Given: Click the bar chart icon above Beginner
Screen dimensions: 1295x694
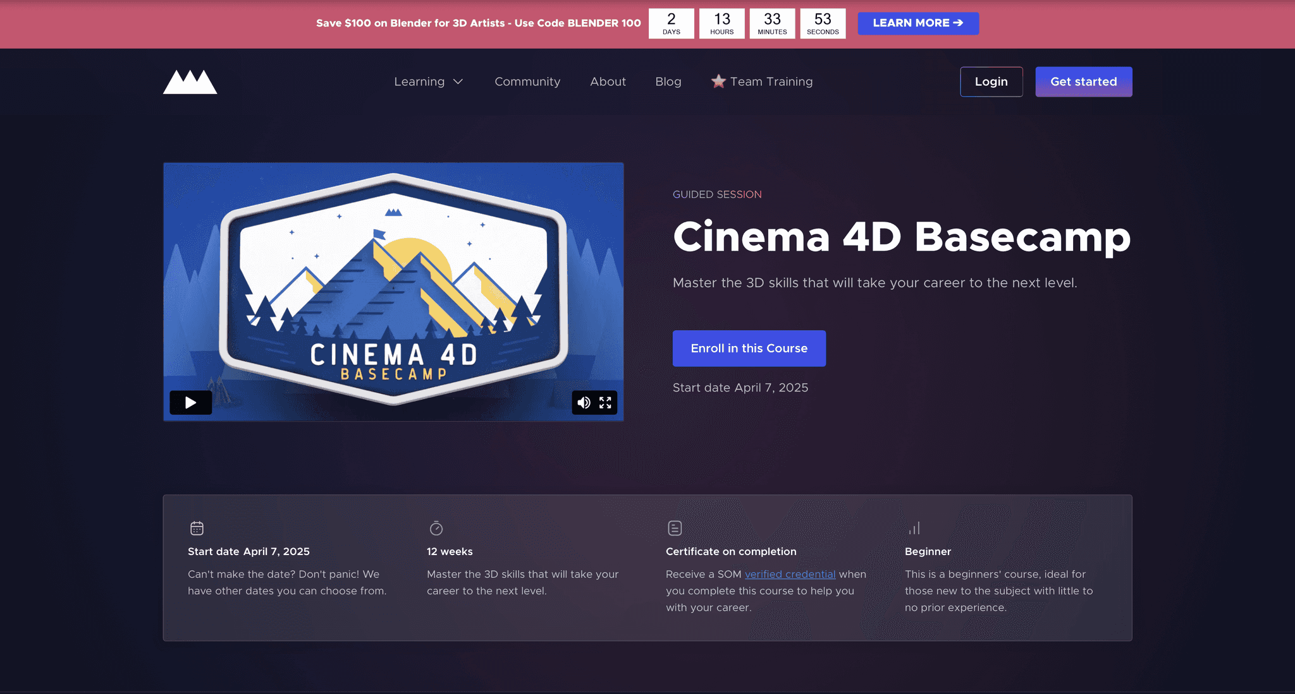Looking at the screenshot, I should click(x=916, y=528).
